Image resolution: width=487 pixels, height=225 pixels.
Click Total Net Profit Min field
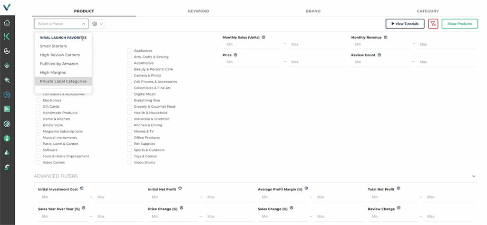coord(393,197)
